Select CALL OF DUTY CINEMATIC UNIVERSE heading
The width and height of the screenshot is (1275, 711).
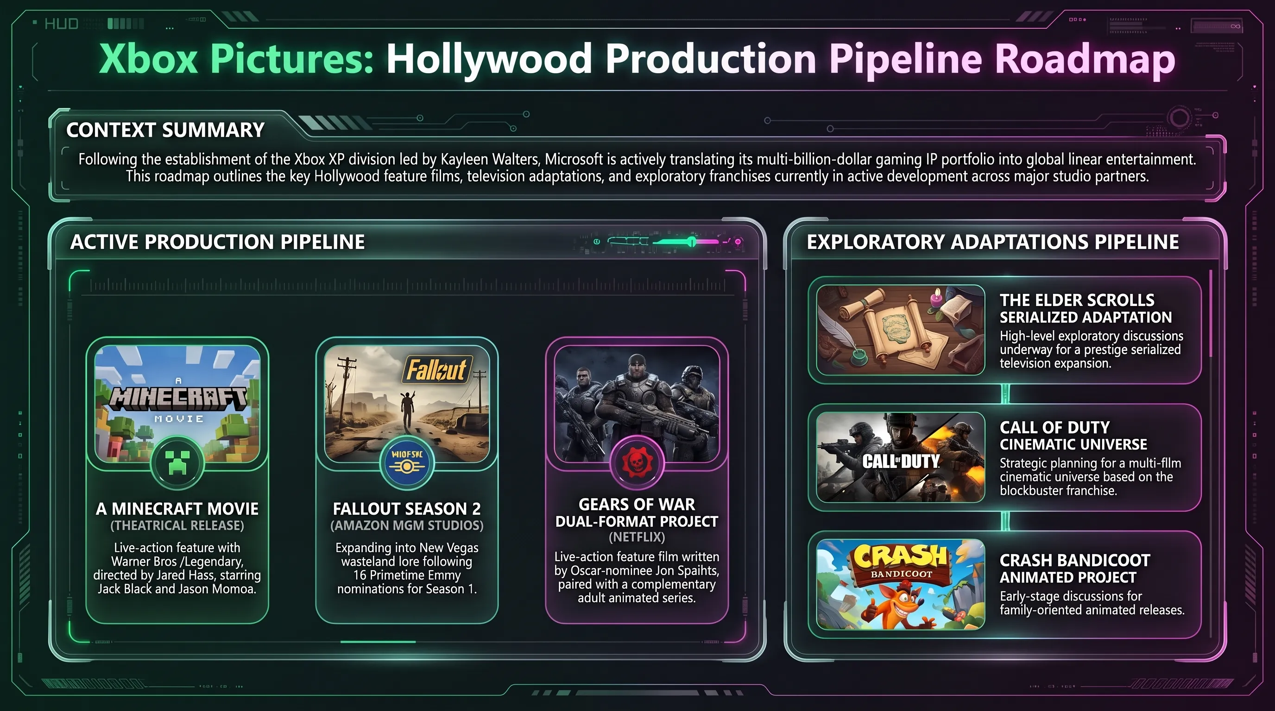(x=1073, y=436)
